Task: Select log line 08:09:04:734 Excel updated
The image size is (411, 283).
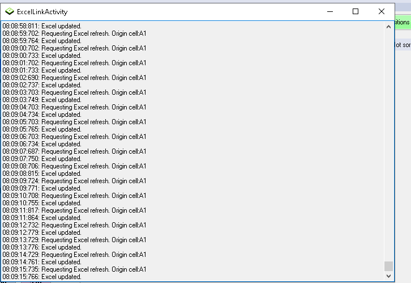Action: coord(42,114)
